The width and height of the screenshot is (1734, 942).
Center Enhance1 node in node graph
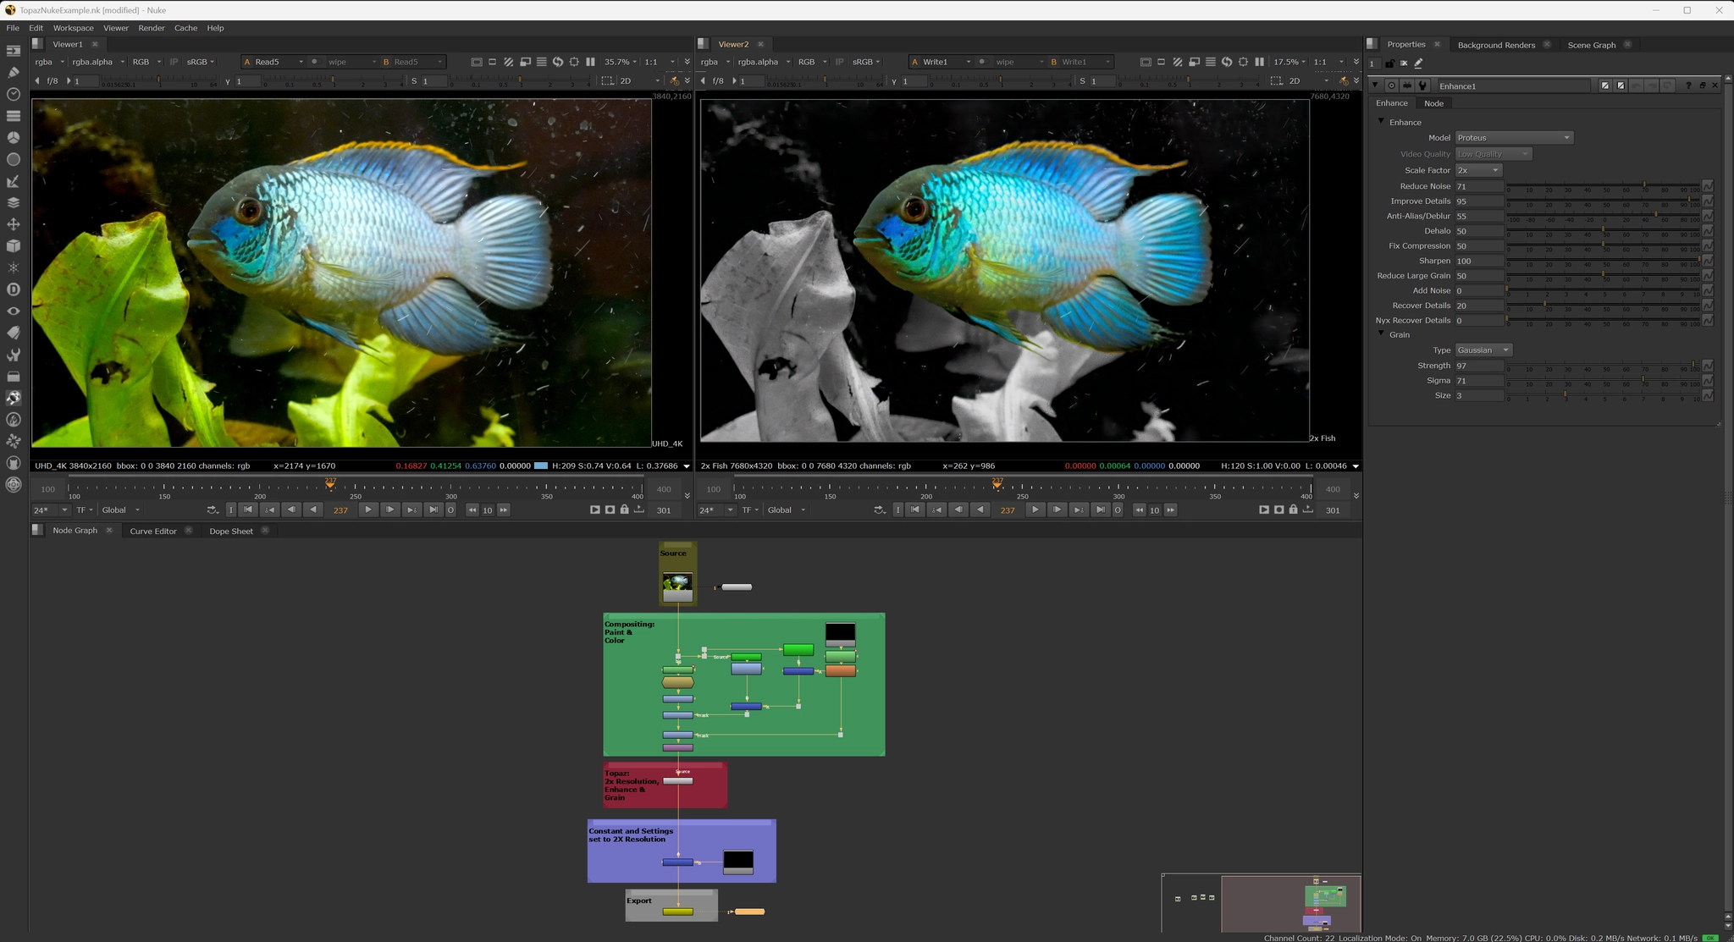1391,85
